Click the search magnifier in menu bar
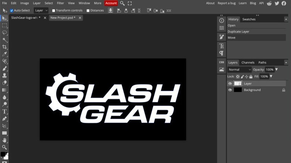 point(122,3)
